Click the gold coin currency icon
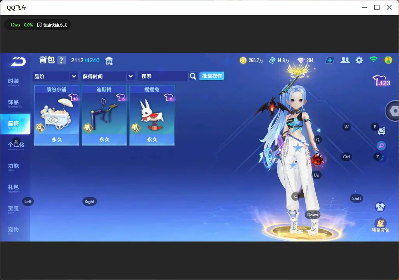 (x=243, y=60)
